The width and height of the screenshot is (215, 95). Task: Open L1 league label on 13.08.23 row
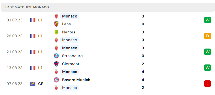point(40,68)
